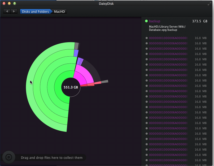Click the green dot beside backup

(x=146, y=21)
